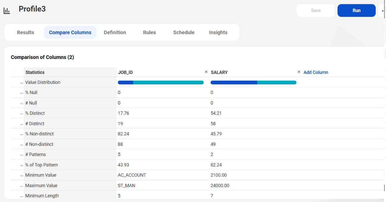Screen dimensions: 386x202
Task: Select the Minimum Value row label
Action: (x=41, y=175)
